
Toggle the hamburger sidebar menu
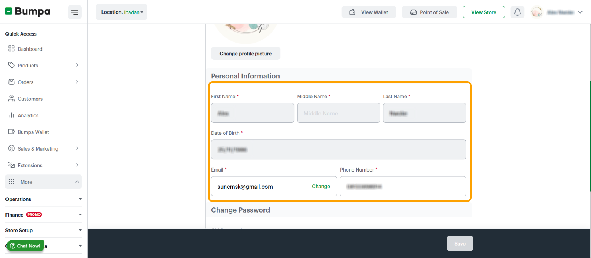point(75,12)
